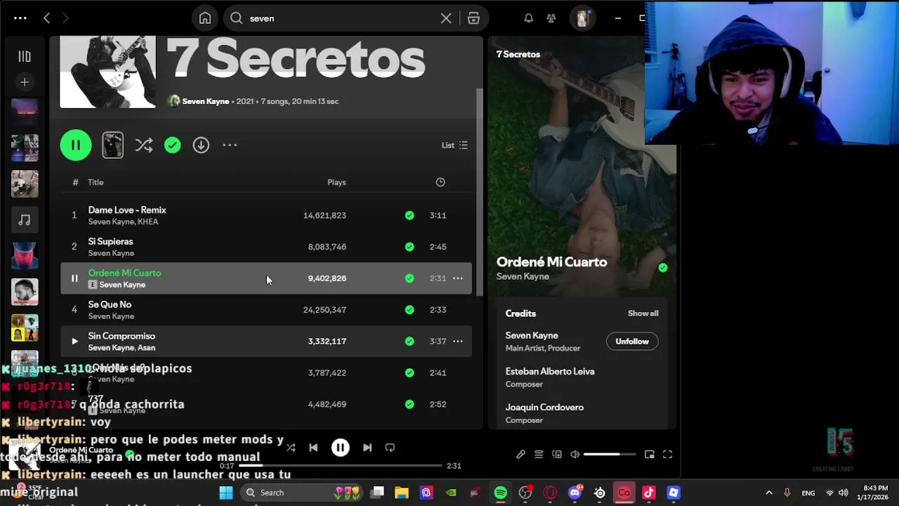Open Windows Start menu
This screenshot has height=506, width=899.
226,493
